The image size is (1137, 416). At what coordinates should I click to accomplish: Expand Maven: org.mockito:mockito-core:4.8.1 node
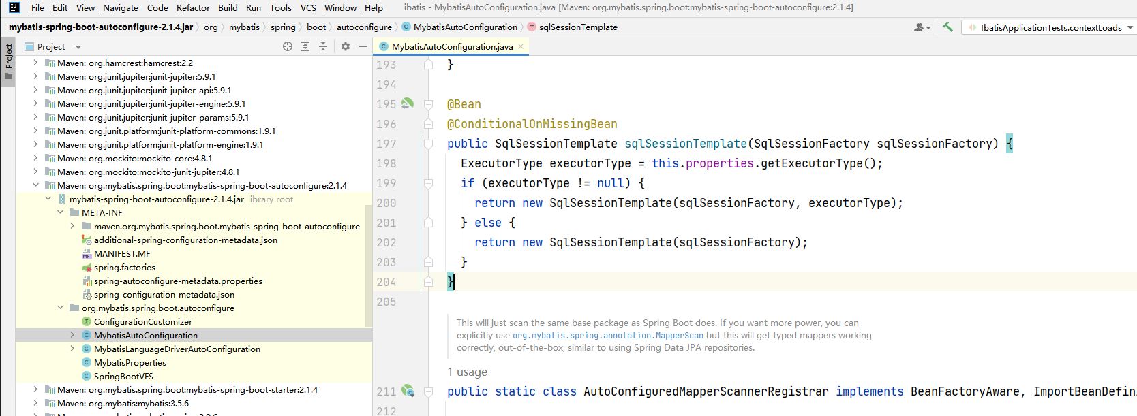point(35,158)
